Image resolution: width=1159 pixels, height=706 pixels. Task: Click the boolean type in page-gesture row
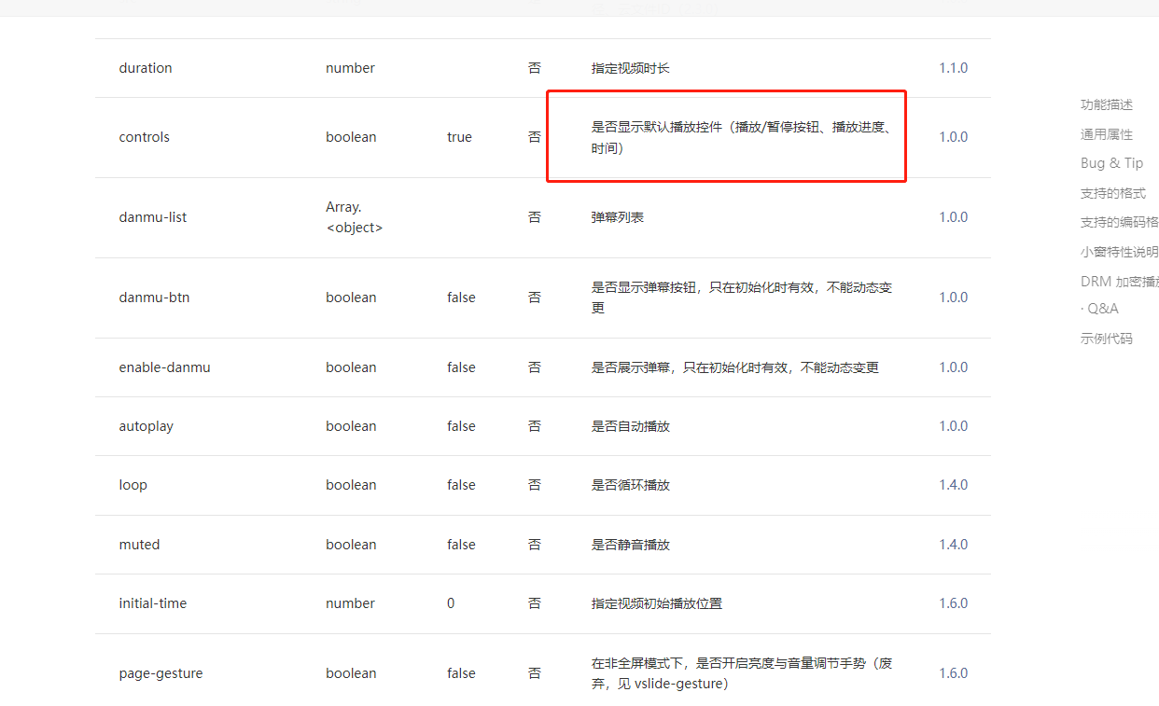click(x=351, y=673)
